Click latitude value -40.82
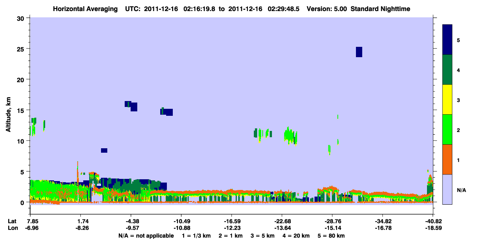 433,221
